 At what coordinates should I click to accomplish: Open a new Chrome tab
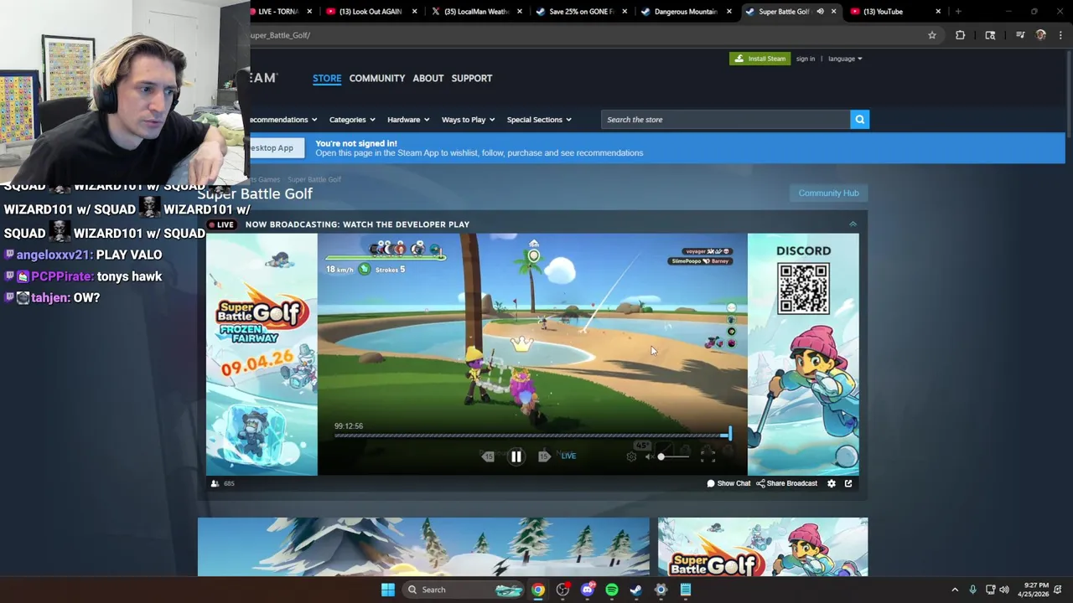pos(958,12)
